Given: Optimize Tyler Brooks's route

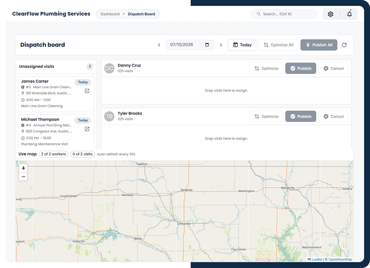Looking at the screenshot, I should 266,116.
